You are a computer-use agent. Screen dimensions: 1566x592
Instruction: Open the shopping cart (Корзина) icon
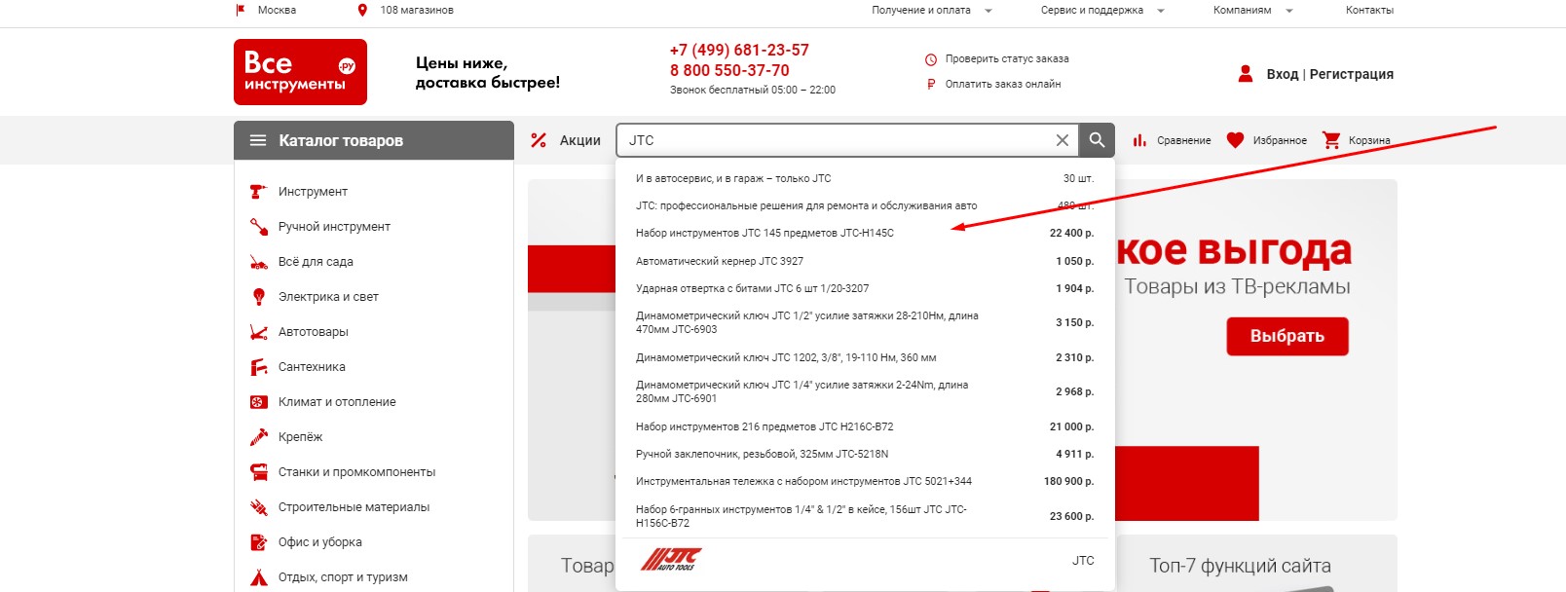tap(1331, 140)
